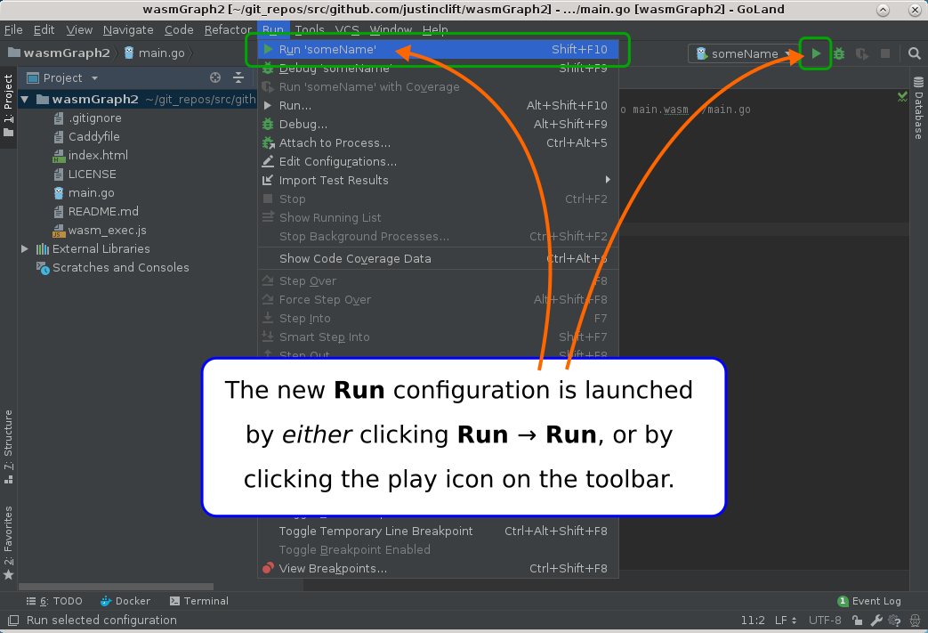
Task: Open the someName run configuration dropdown
Action: 744,54
